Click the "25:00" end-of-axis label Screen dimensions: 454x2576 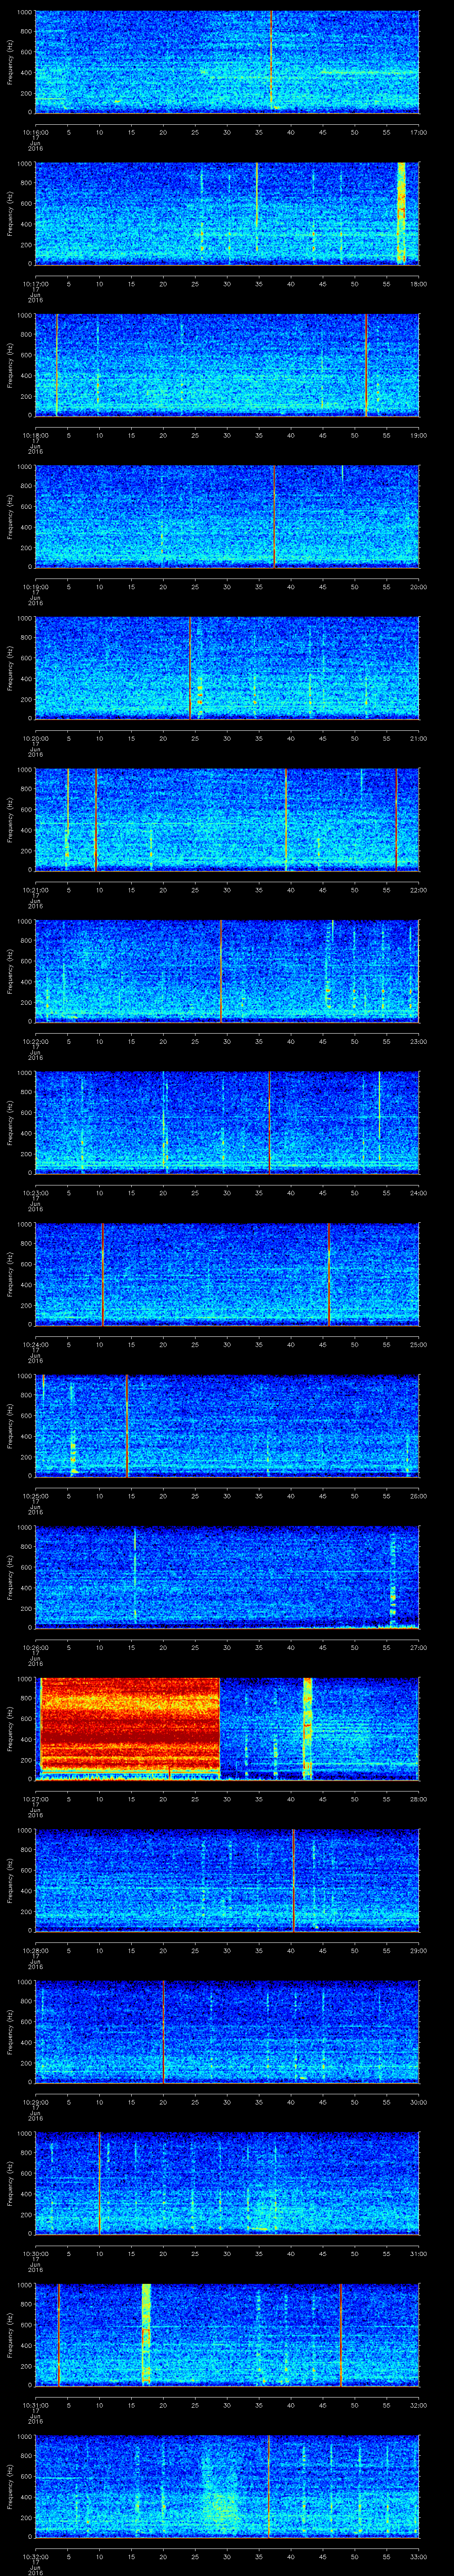pos(418,1344)
